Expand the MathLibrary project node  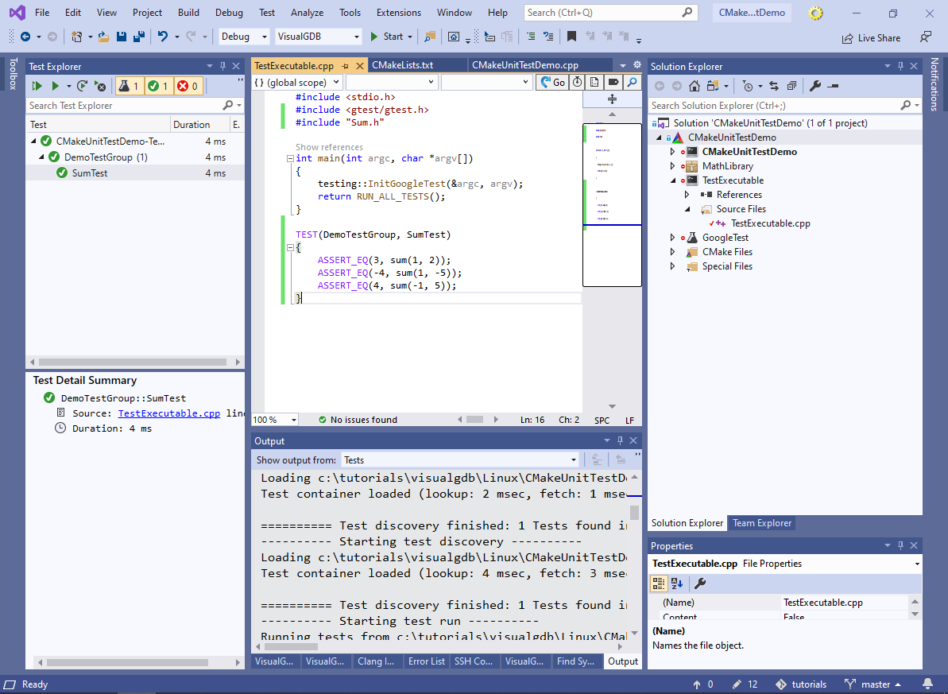point(672,166)
